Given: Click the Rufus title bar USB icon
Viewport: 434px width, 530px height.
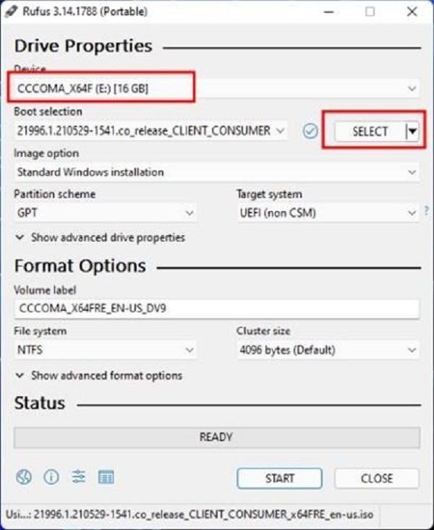Looking at the screenshot, I should pos(11,11).
